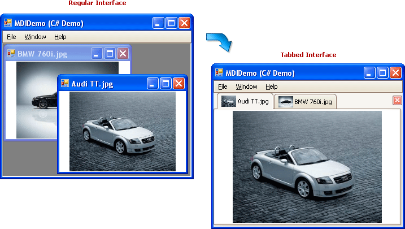
Task: Minimize the tabbed interface MDIDemo window
Action: [x=369, y=72]
